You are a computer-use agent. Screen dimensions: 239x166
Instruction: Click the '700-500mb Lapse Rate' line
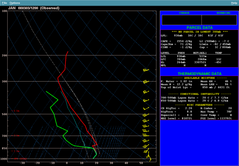click(x=194, y=98)
